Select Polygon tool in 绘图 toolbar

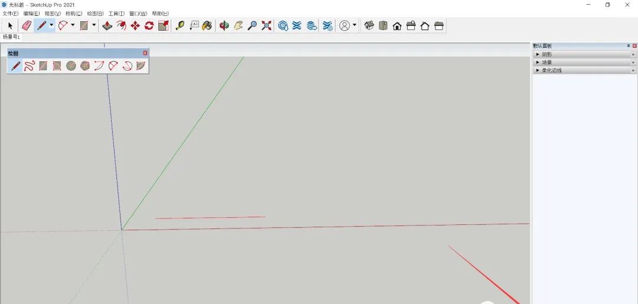click(85, 66)
